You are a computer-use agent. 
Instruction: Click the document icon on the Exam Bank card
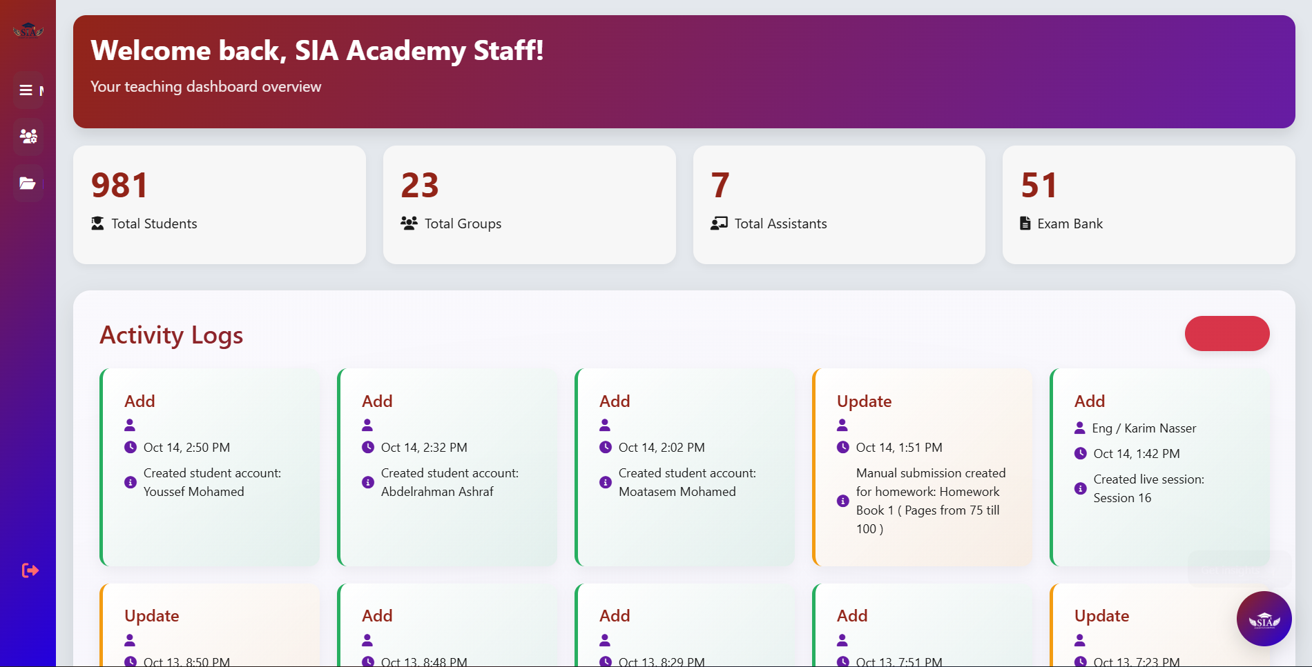click(1024, 222)
